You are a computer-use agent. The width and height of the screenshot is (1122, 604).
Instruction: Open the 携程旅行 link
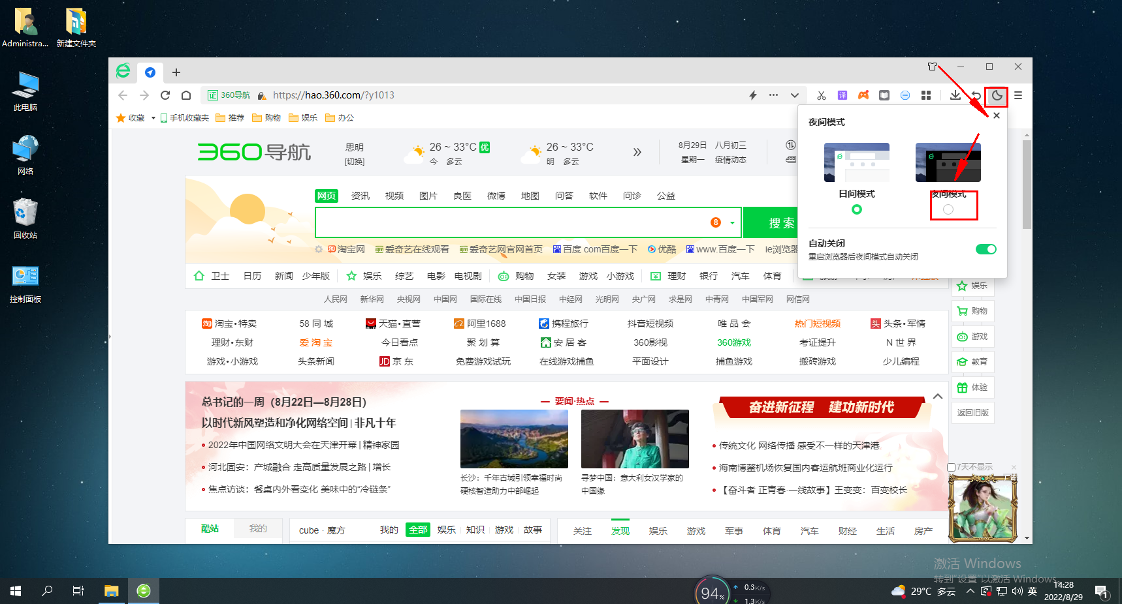(564, 324)
